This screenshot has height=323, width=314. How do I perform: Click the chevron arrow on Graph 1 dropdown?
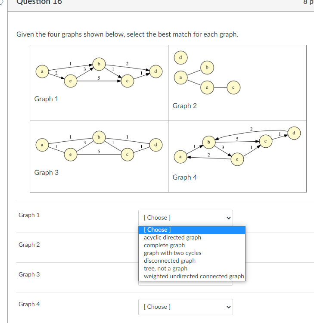(228, 218)
